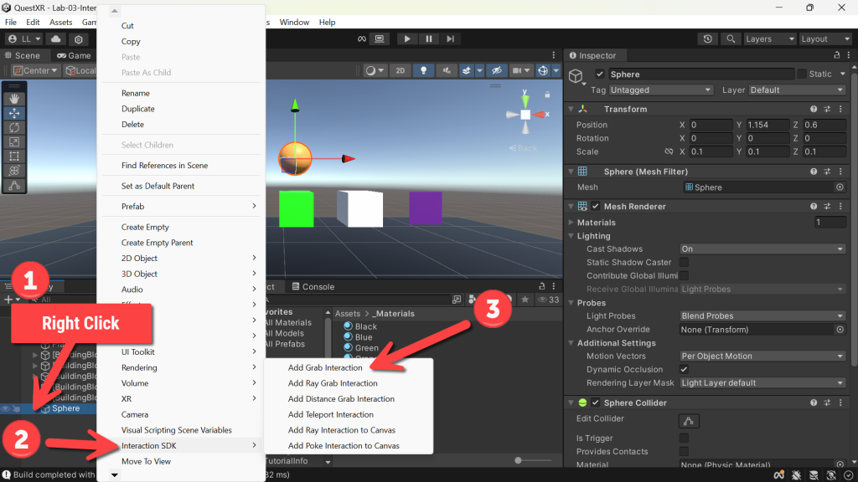Disable the Sphere Collider component checkbox

click(596, 403)
